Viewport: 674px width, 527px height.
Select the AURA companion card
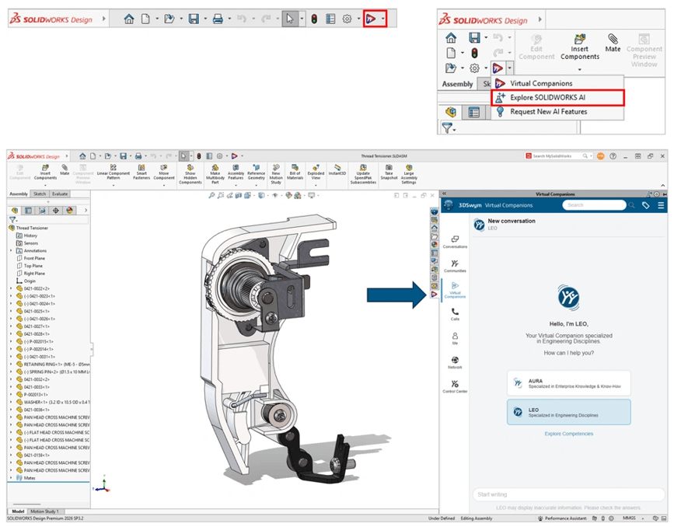pyautogui.click(x=569, y=383)
